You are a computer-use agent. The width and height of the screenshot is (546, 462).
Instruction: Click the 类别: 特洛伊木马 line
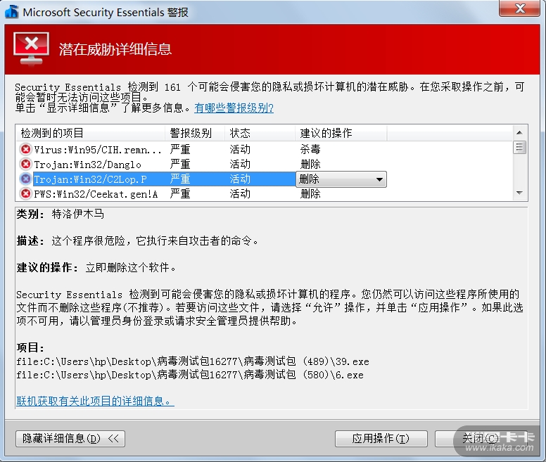61,214
